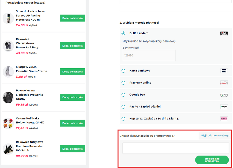
Task: Click the Klarna logo icon
Action: [224, 119]
